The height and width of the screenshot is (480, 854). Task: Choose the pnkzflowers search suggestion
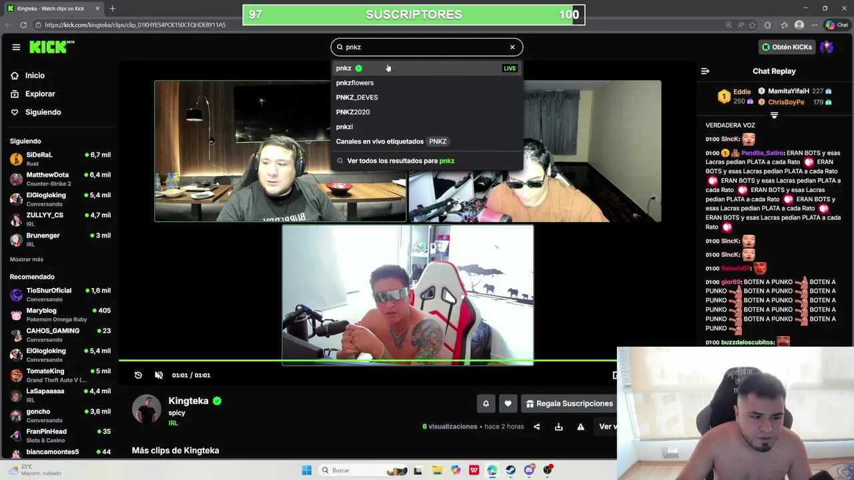point(427,83)
